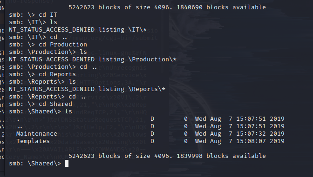Click the single dot directory entry
The width and height of the screenshot is (313, 177).
[18, 120]
